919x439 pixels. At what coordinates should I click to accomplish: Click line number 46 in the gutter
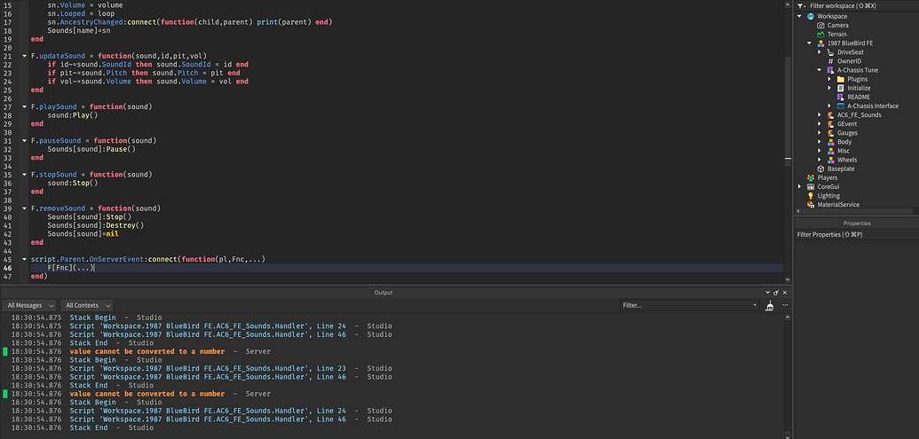pos(8,268)
